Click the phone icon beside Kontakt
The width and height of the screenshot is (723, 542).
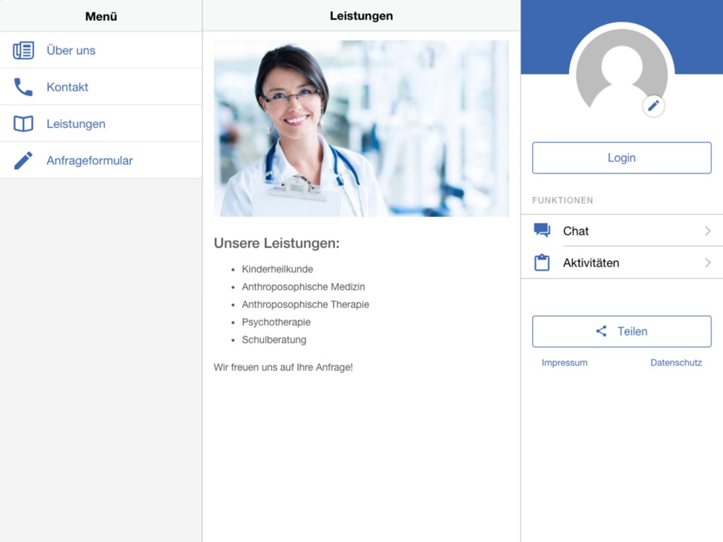23,87
